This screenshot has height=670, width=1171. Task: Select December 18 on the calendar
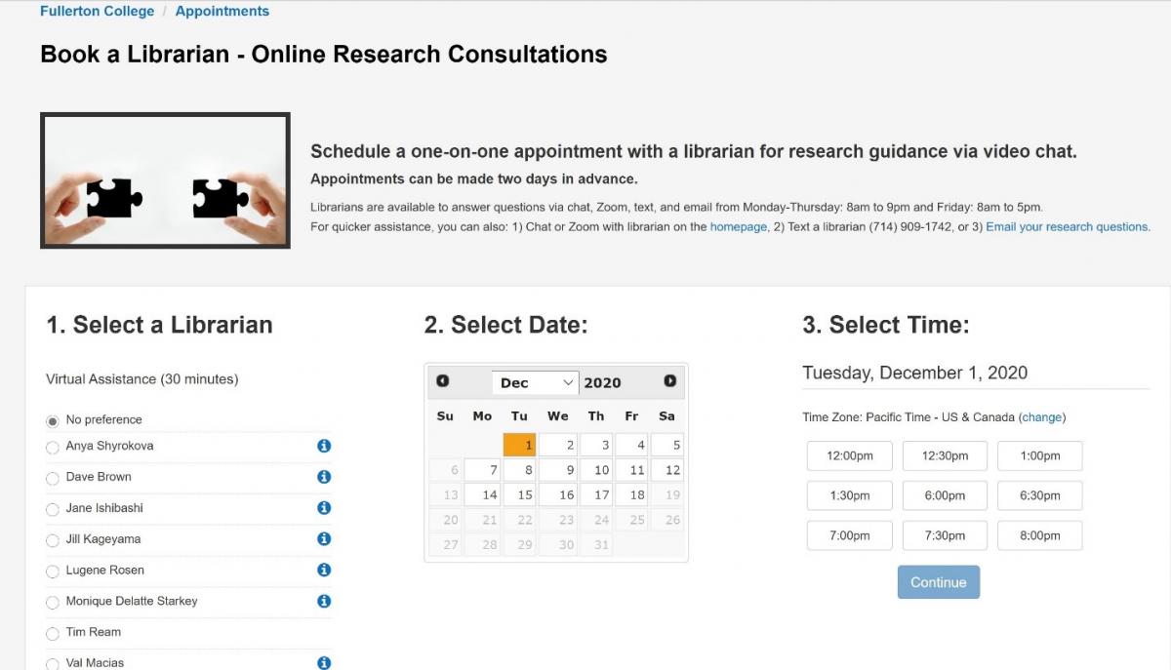pos(631,494)
